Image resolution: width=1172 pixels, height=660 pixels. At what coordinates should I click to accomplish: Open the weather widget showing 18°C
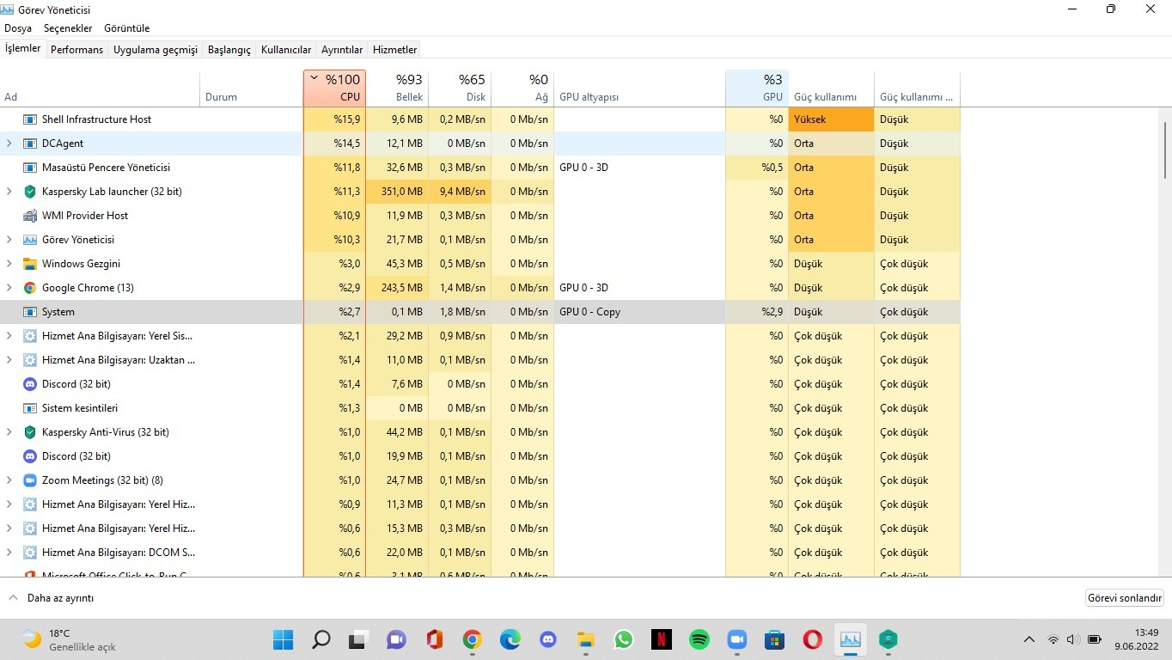tap(69, 639)
